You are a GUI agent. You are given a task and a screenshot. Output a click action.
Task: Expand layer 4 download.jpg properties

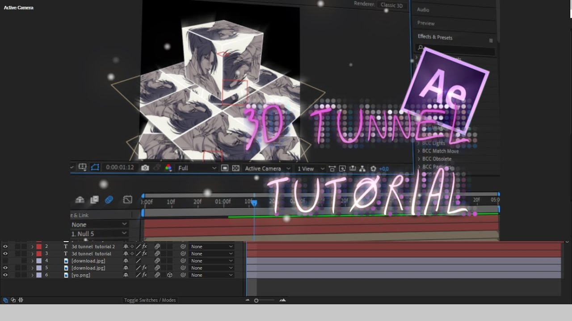click(x=32, y=261)
